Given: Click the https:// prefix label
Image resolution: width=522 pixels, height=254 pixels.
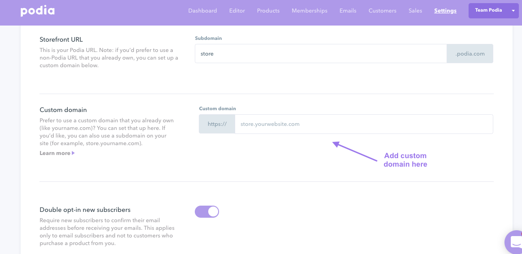Looking at the screenshot, I should click(x=217, y=124).
